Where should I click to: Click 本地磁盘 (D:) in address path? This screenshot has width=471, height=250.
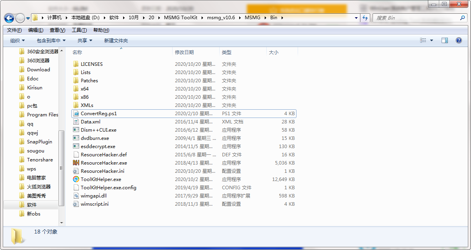[x=85, y=18]
